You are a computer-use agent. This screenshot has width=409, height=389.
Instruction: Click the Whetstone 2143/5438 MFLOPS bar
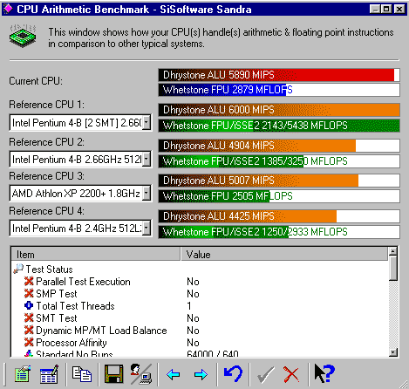point(279,126)
